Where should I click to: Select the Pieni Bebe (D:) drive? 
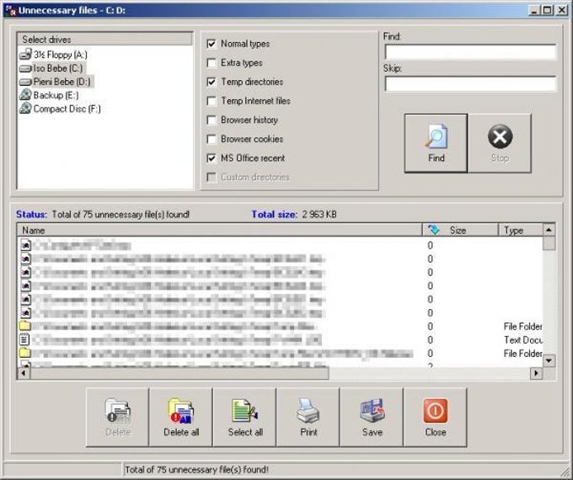tap(56, 82)
